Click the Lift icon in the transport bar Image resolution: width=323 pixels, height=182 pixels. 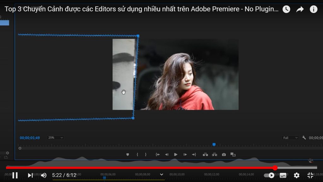[206, 154]
